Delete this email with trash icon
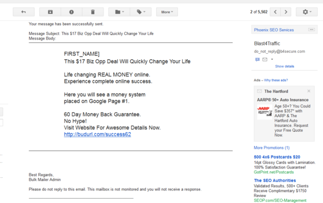Image resolution: width=323 pixels, height=203 pixels. click(93, 12)
